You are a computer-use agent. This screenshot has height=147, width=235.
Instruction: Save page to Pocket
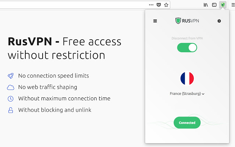159,5
